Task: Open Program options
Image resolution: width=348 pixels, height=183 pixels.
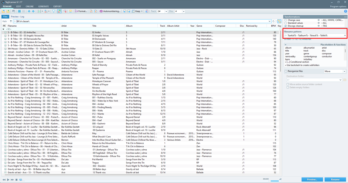Action: pyautogui.click(x=338, y=6)
